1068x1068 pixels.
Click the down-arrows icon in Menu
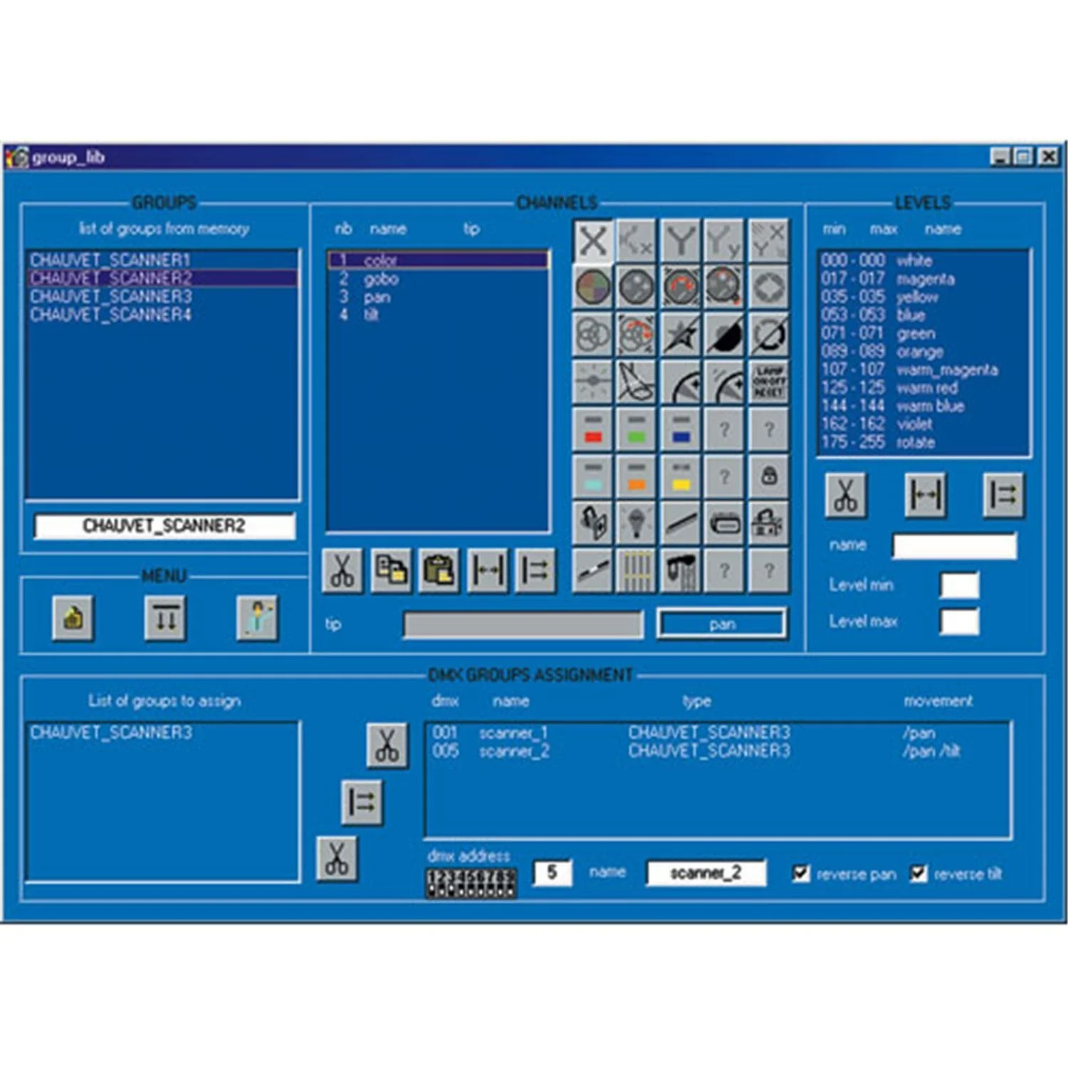pyautogui.click(x=165, y=617)
